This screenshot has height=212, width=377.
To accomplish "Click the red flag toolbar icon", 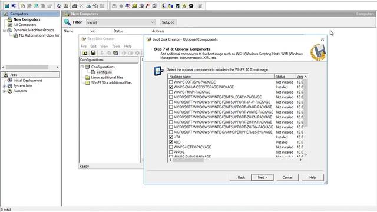I will click(148, 6).
